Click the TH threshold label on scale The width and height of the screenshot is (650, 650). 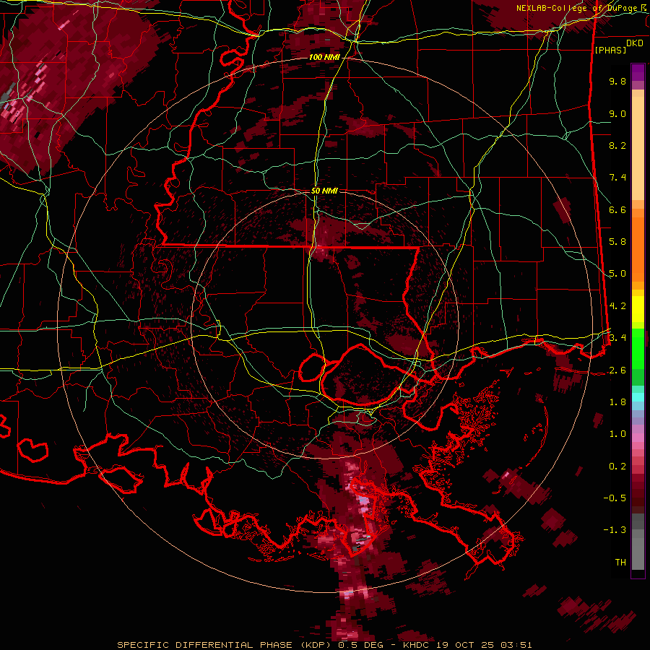coord(620,563)
